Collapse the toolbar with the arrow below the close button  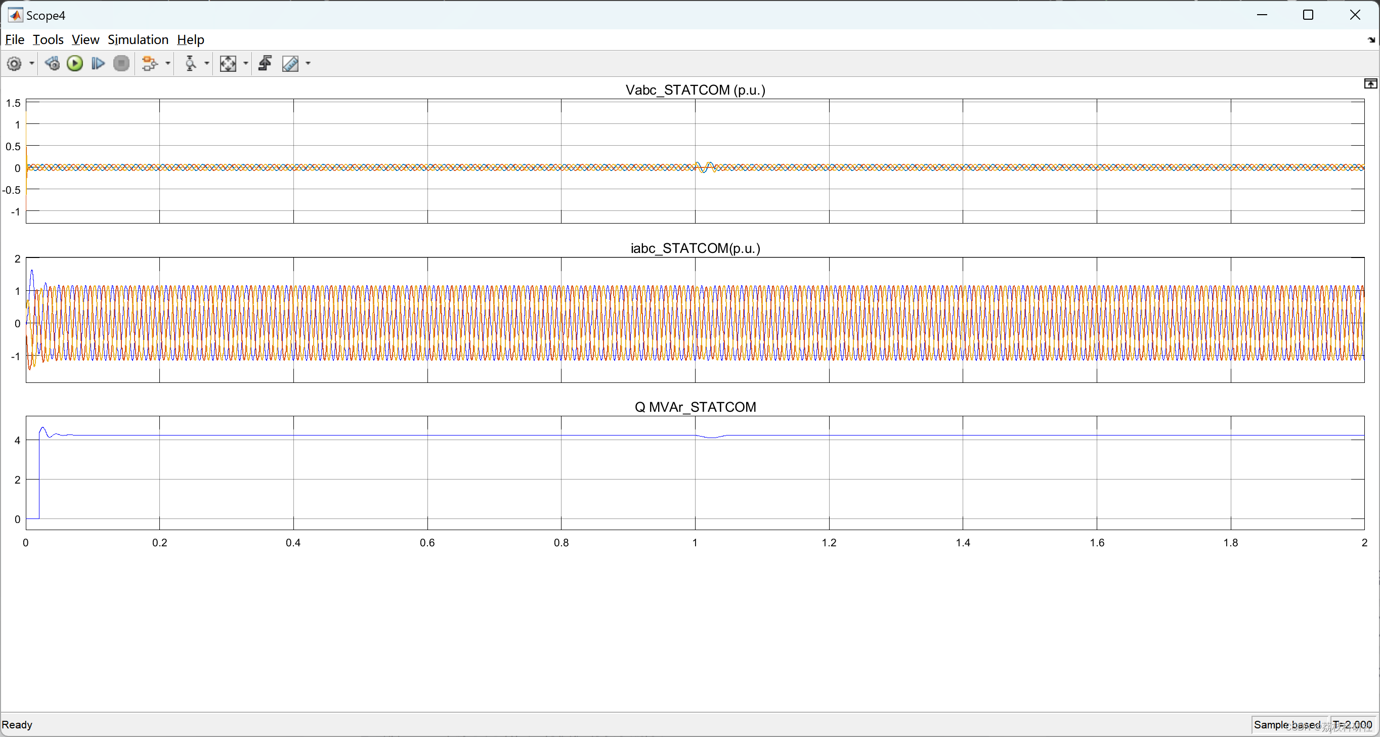(x=1371, y=39)
